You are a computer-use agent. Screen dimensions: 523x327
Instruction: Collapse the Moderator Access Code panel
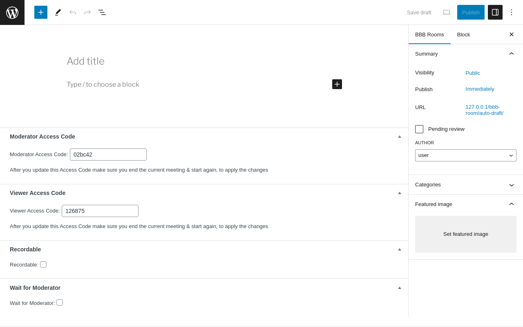click(400, 137)
